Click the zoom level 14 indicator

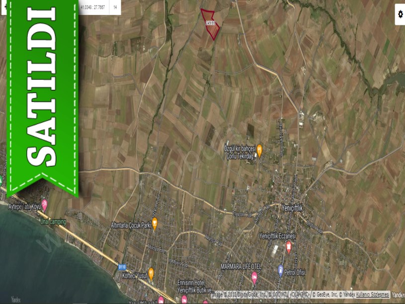[x=115, y=7]
